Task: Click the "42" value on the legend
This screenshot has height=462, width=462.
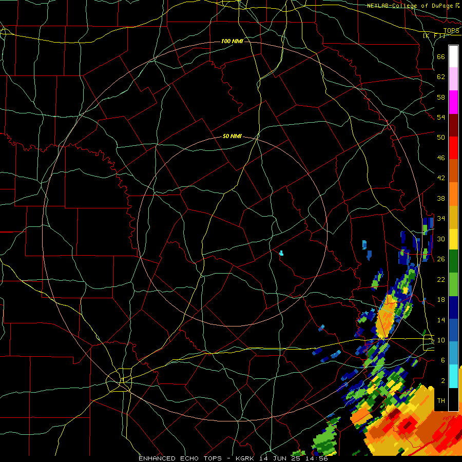Action: (x=441, y=178)
